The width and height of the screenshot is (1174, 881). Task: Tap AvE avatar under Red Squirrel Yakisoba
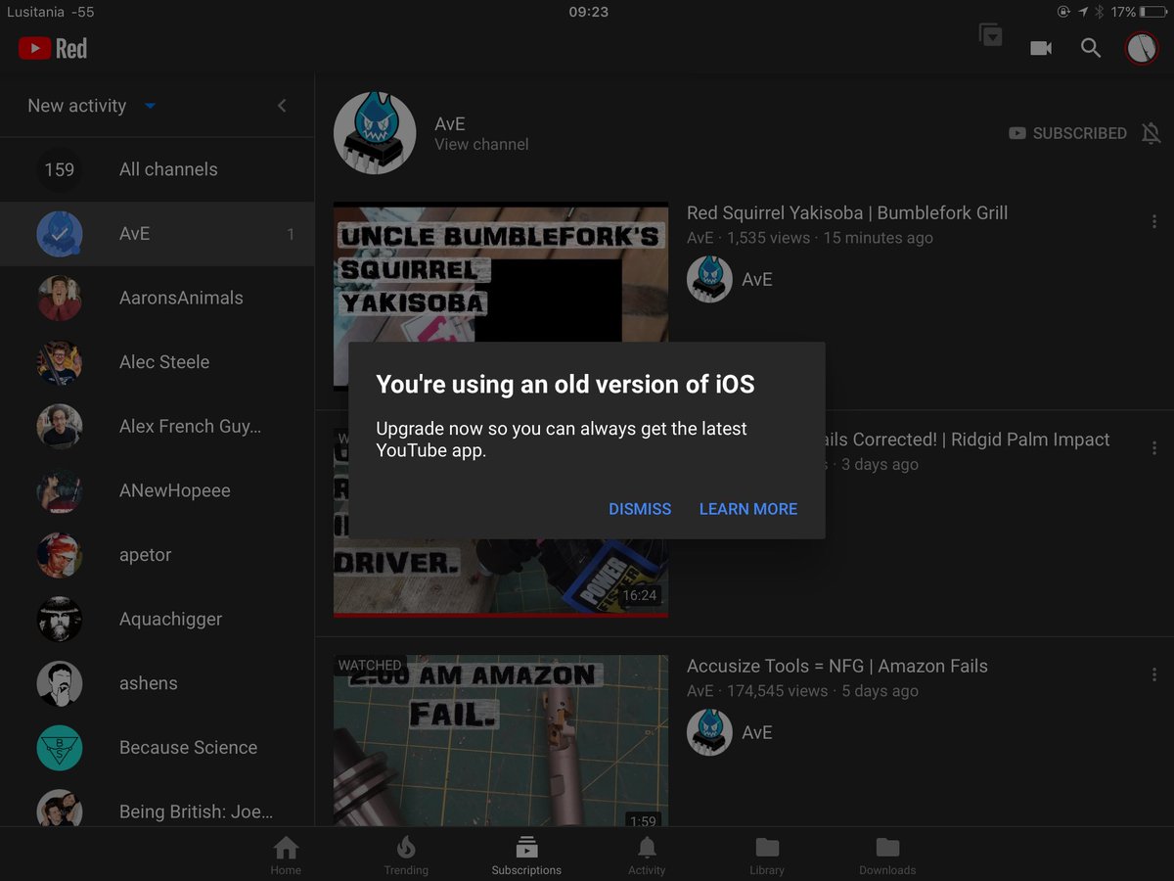(x=709, y=279)
